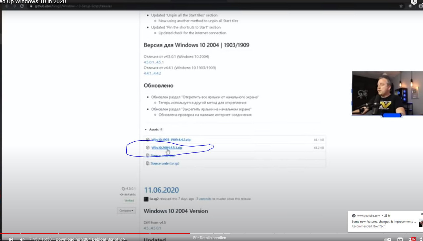Click the bookmark star in address bar

401,6
